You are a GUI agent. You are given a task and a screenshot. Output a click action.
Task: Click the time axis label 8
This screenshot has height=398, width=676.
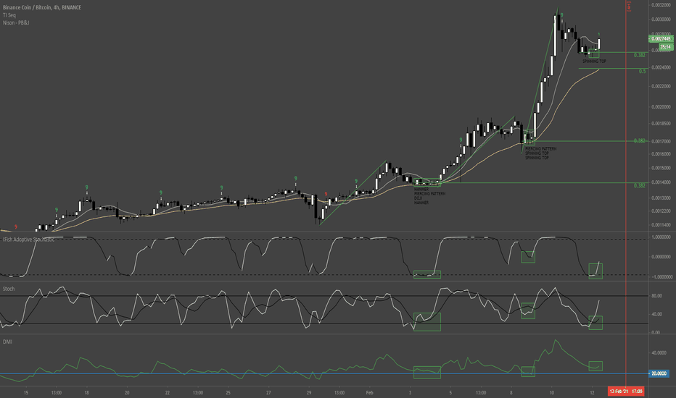click(x=511, y=393)
